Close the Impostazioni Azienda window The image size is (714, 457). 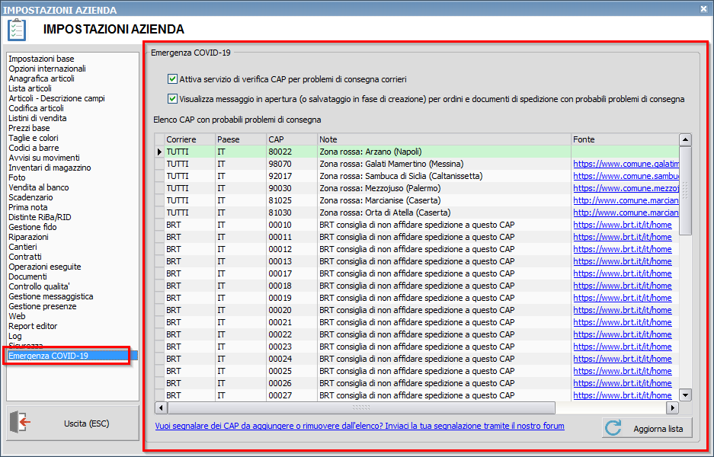704,8
